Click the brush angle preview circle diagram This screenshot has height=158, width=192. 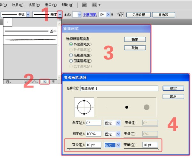(x=84, y=107)
